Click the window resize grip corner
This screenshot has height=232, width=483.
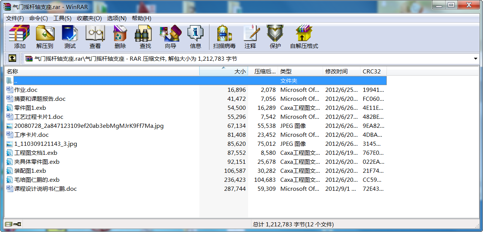tap(477, 225)
